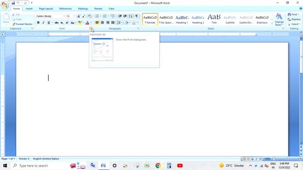Clear formatting with the eraser icon
The height and width of the screenshot is (170, 303).
point(89,16)
